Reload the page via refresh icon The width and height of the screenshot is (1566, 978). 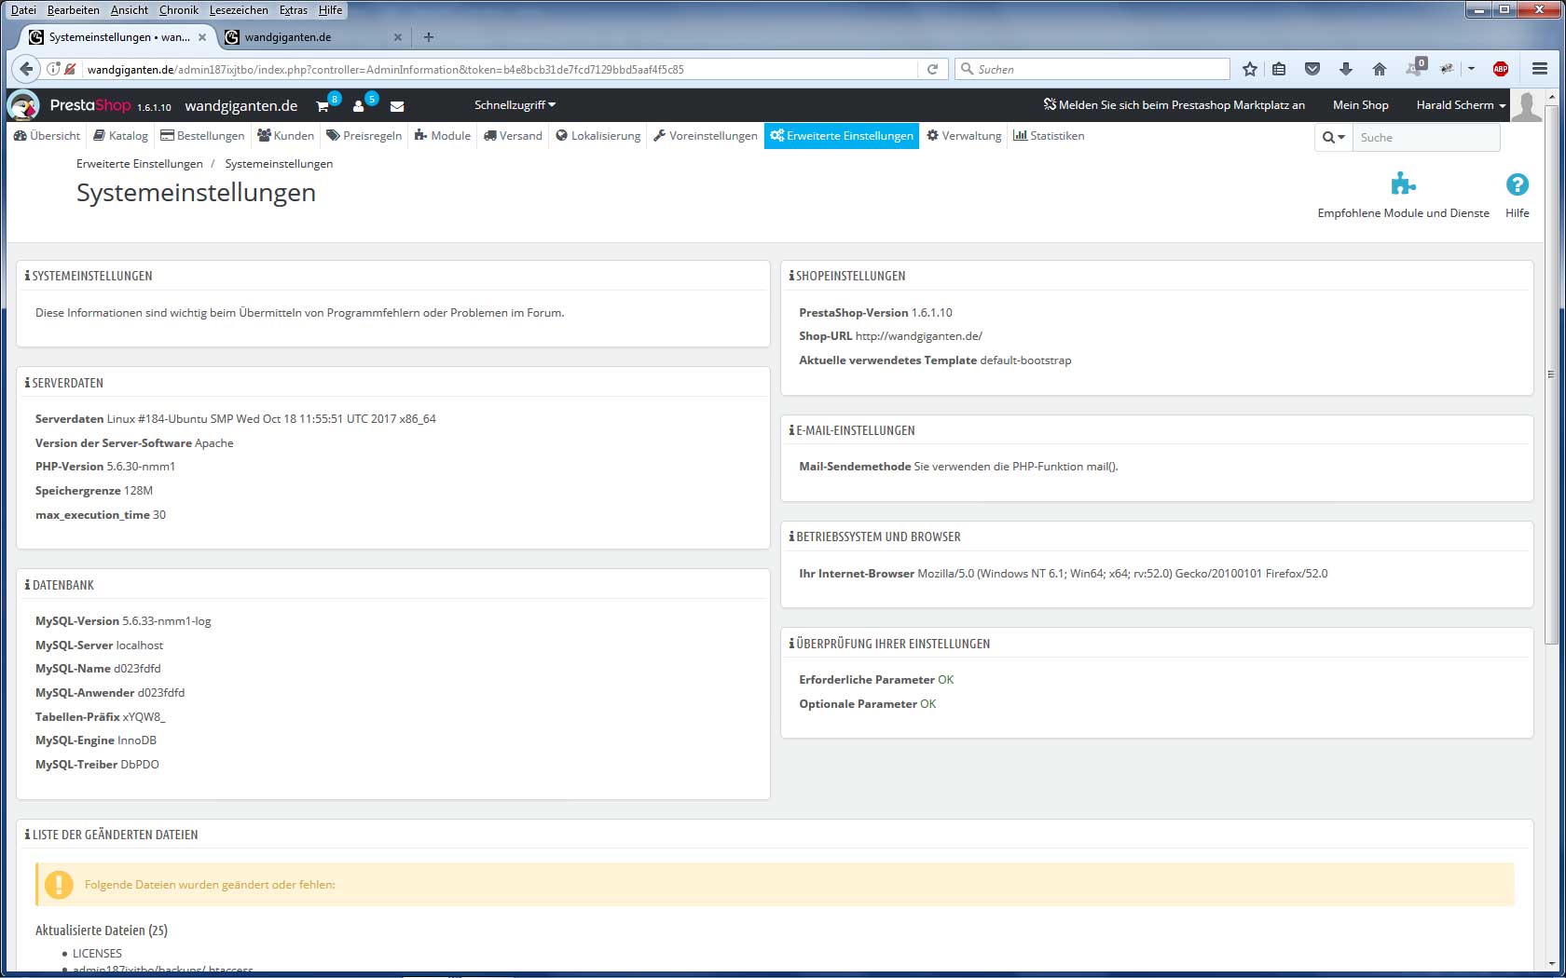932,69
